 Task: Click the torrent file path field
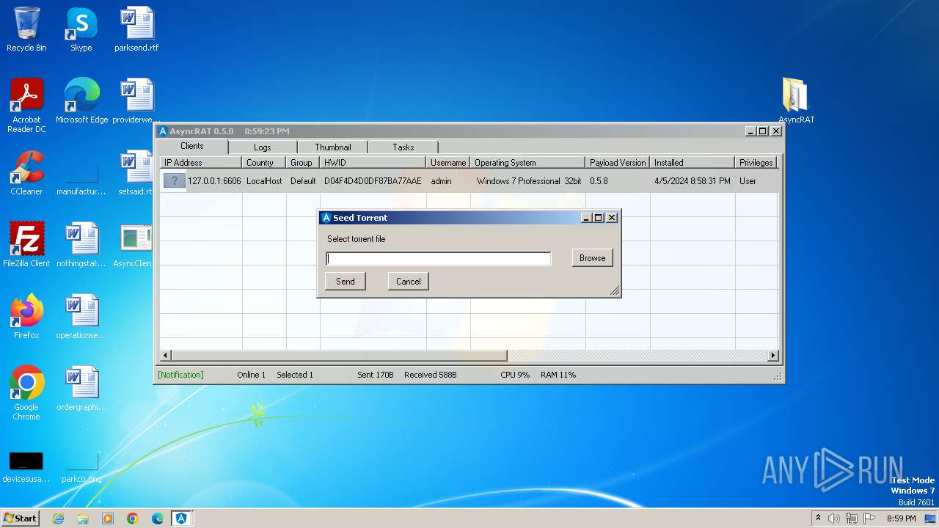click(x=439, y=258)
